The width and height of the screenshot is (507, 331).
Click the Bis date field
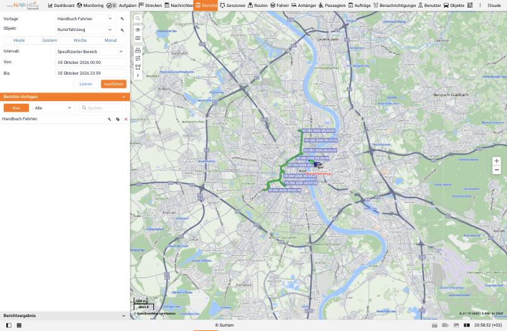point(91,73)
